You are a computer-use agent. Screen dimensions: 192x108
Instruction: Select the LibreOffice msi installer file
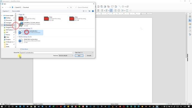pyautogui.click(x=31, y=24)
